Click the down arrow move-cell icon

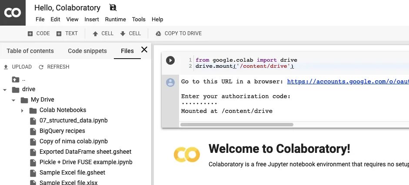tap(123, 33)
